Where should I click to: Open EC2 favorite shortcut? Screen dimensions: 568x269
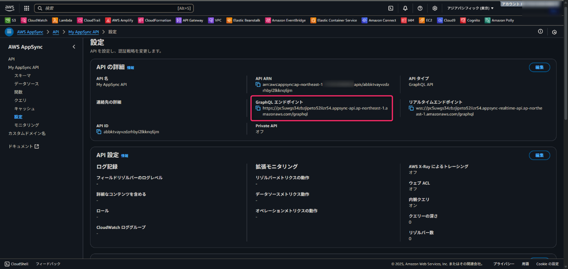[x=426, y=20]
